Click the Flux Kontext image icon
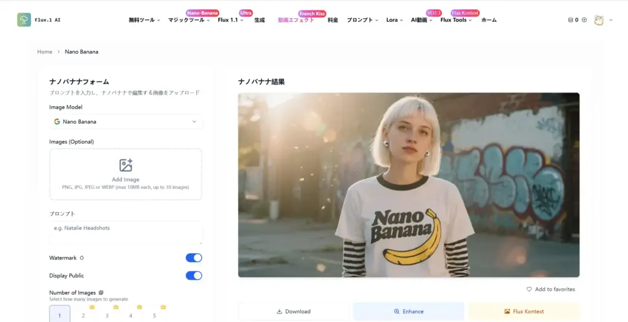The height and width of the screenshot is (322, 628). pos(507,312)
